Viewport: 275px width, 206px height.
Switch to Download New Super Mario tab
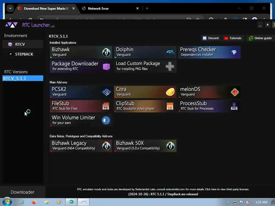pos(46,8)
